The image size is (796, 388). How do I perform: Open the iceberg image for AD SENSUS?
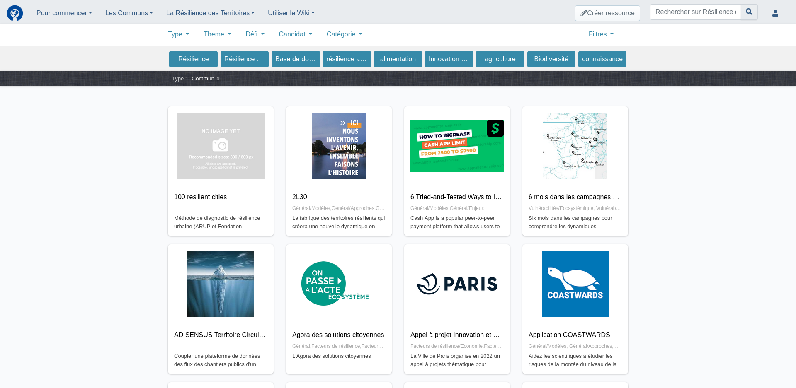[x=221, y=284]
